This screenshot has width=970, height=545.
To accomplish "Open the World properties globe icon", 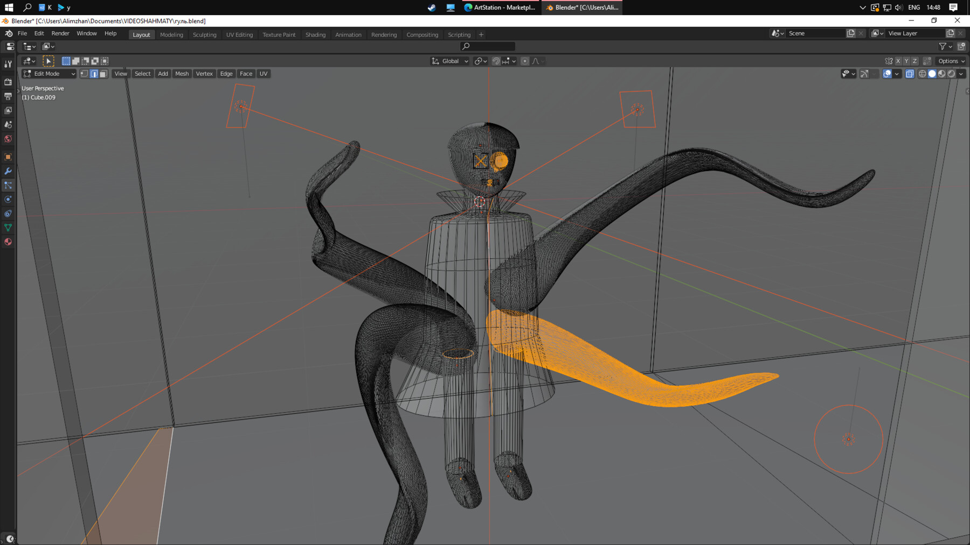I will click(8, 139).
